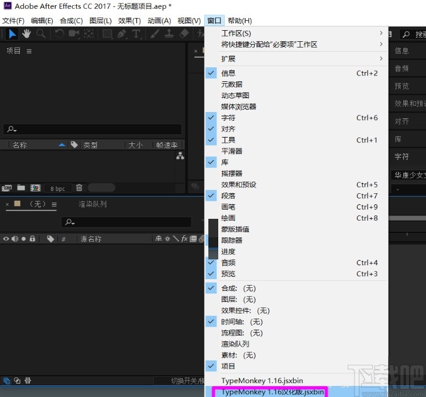Open the 效果(T) menu

129,21
